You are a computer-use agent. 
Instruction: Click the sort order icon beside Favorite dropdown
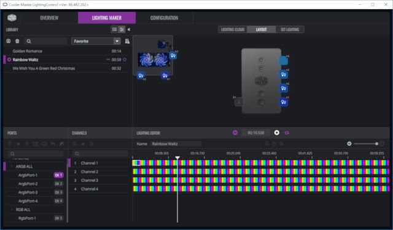(127, 41)
